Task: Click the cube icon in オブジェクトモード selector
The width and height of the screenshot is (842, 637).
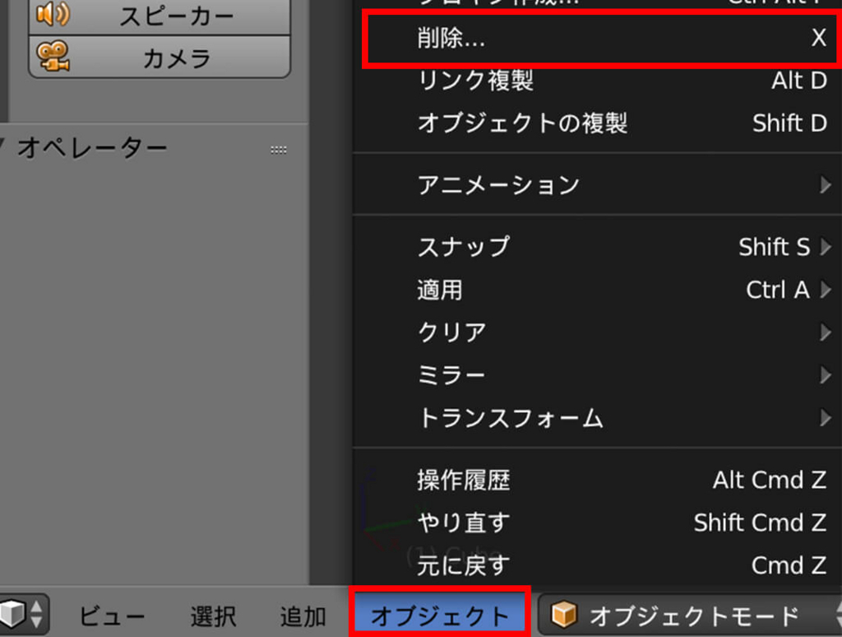Action: point(564,615)
